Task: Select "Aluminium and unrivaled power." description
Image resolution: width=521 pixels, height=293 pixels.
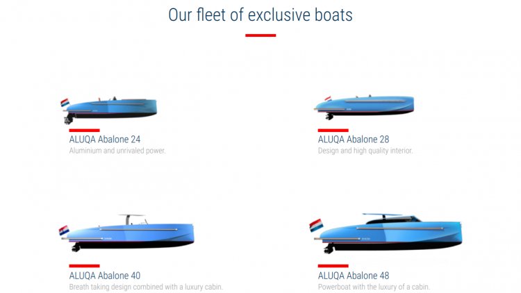Action: tap(117, 151)
